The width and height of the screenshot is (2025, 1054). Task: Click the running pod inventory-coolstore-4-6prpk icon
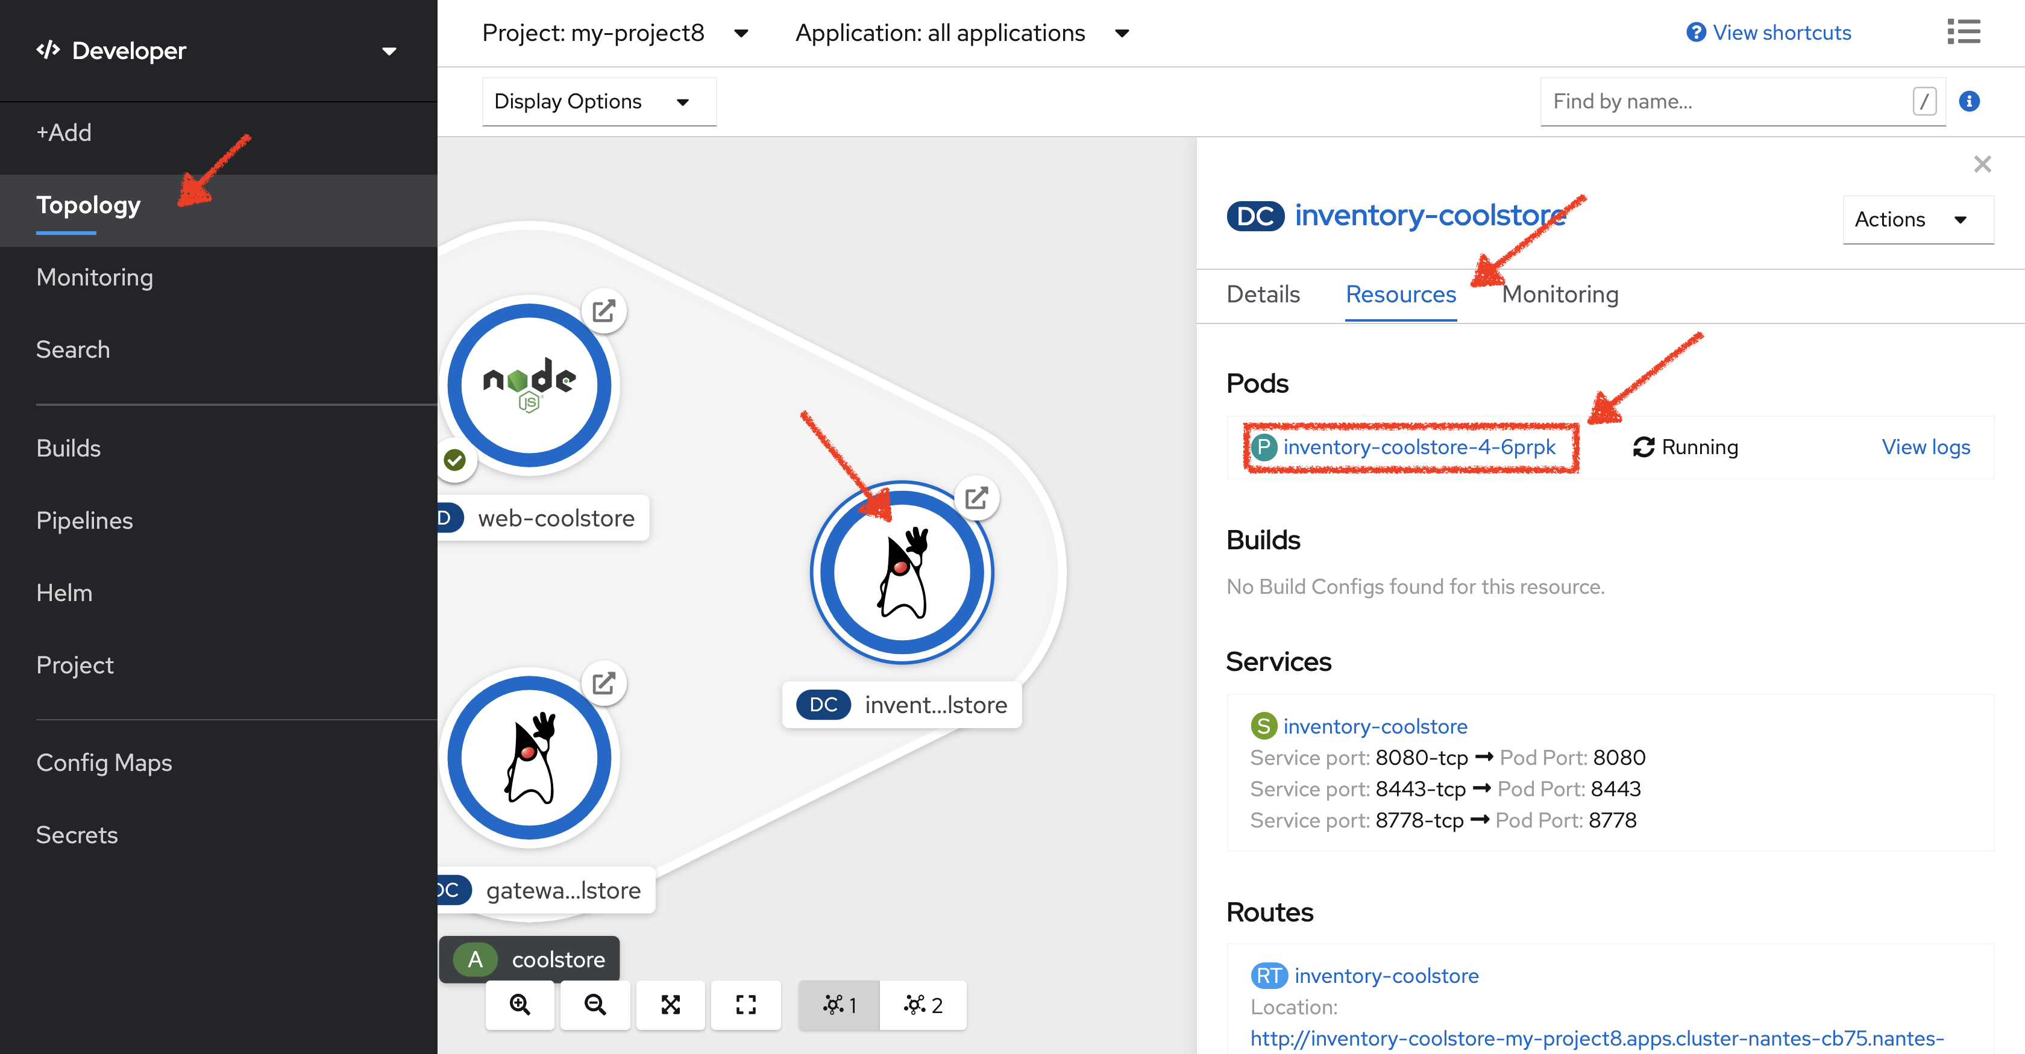[1259, 446]
